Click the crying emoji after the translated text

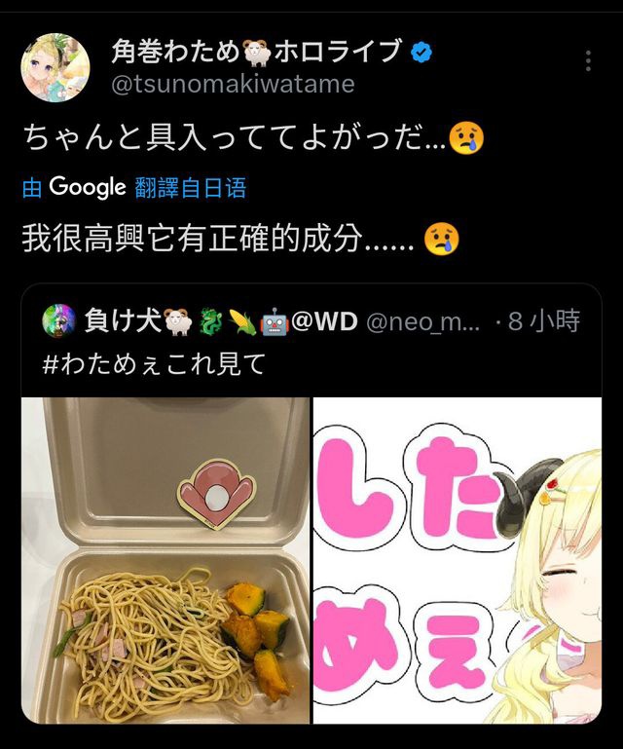click(x=442, y=239)
